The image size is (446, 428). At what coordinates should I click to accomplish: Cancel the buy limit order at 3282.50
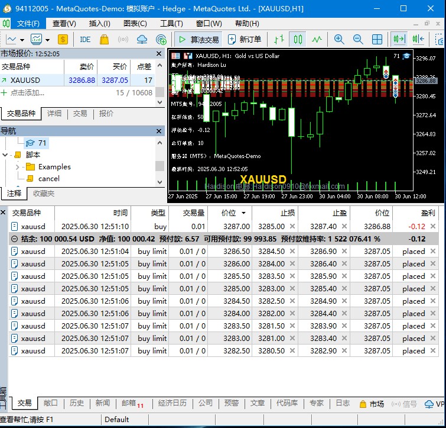[433, 350]
